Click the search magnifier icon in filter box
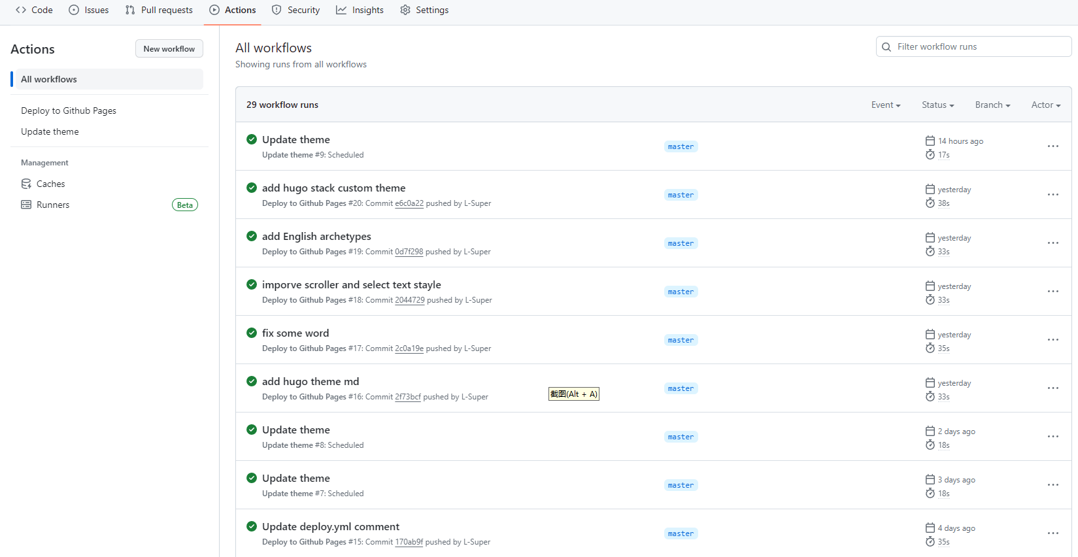 pos(886,47)
